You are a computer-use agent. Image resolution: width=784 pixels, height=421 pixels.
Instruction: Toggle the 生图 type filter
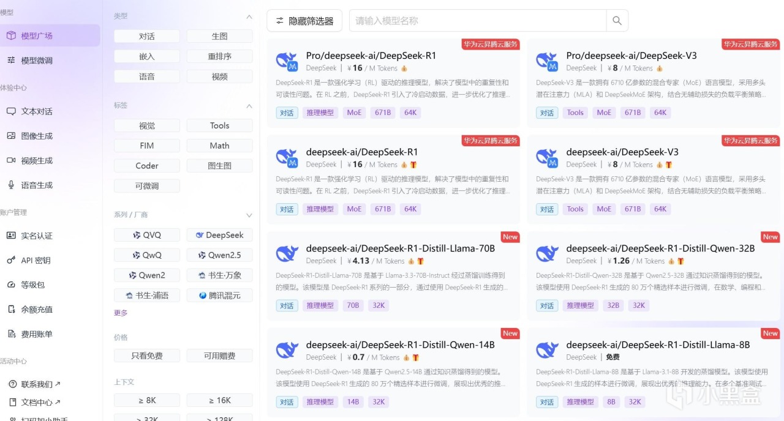coord(219,36)
